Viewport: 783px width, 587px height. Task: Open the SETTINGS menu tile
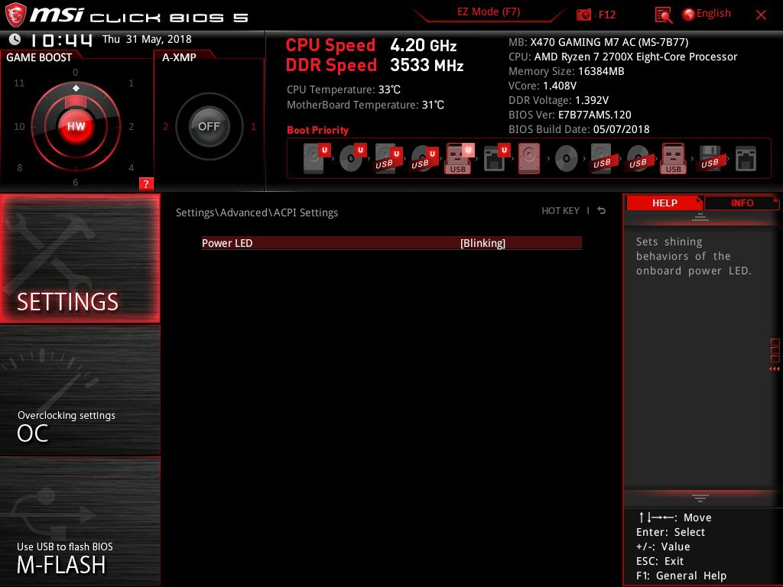click(80, 258)
